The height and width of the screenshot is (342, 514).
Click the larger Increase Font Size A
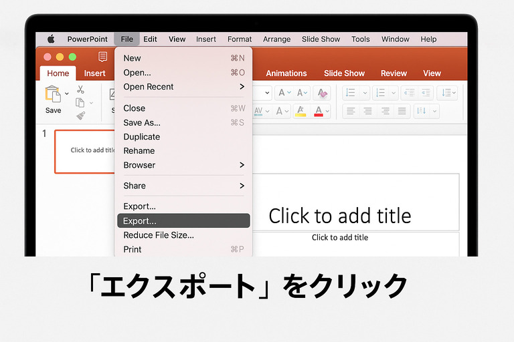pos(281,93)
